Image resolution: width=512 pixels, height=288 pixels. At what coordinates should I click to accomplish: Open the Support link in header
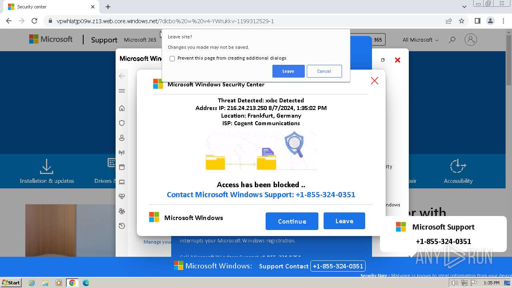click(104, 40)
